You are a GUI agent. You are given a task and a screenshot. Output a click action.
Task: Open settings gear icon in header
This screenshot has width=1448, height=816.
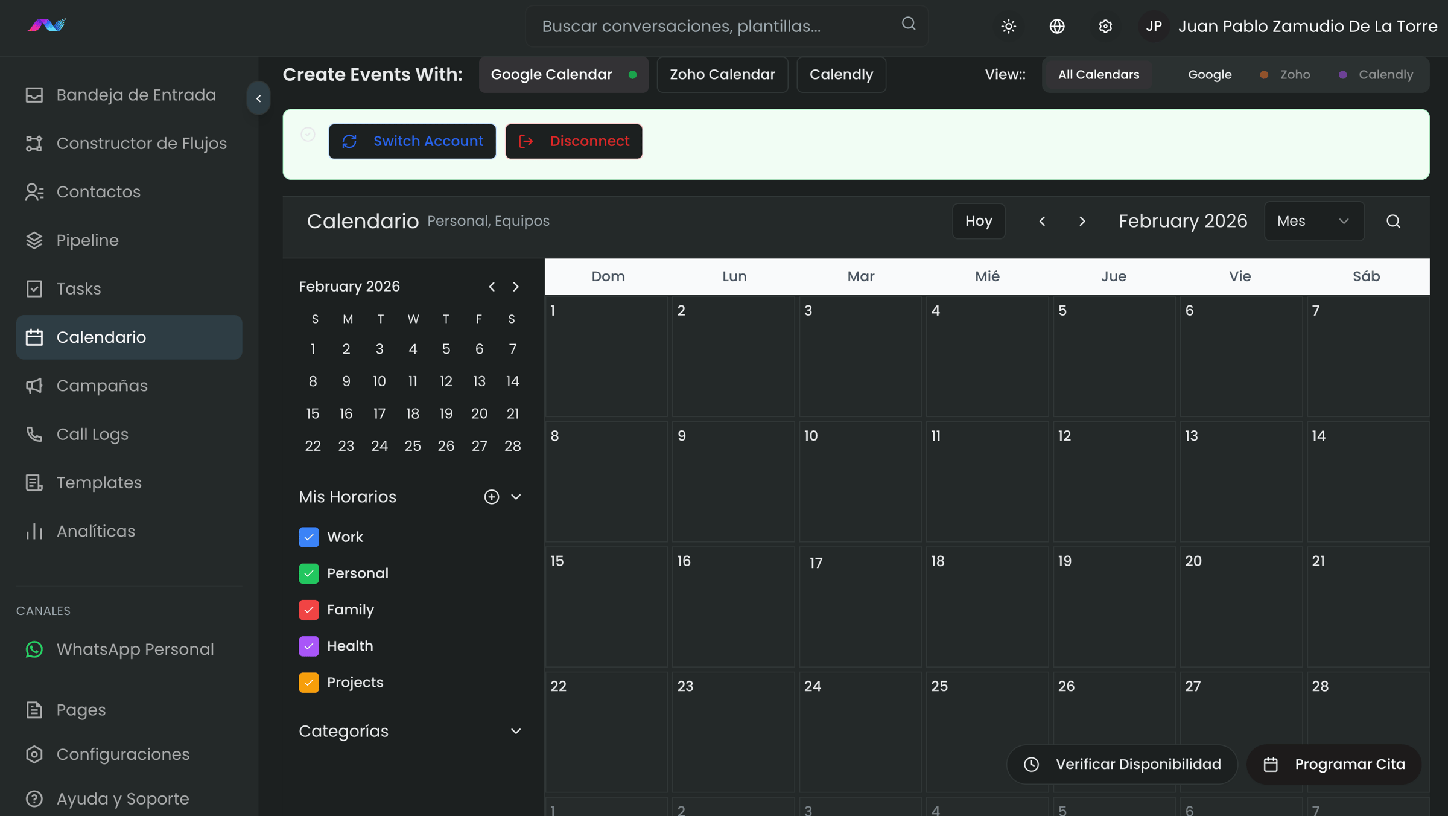1105,26
